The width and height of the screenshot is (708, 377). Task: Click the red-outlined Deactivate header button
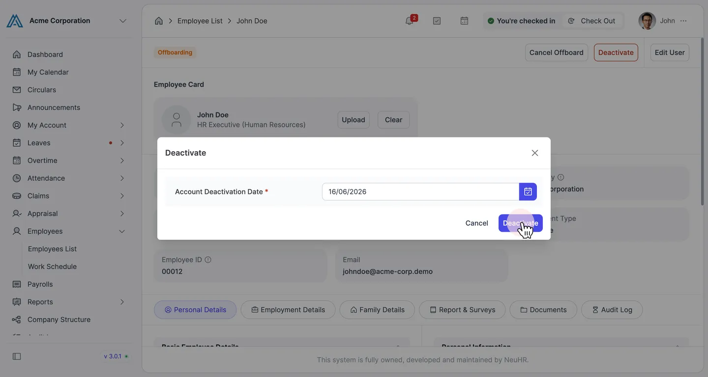pyautogui.click(x=616, y=53)
